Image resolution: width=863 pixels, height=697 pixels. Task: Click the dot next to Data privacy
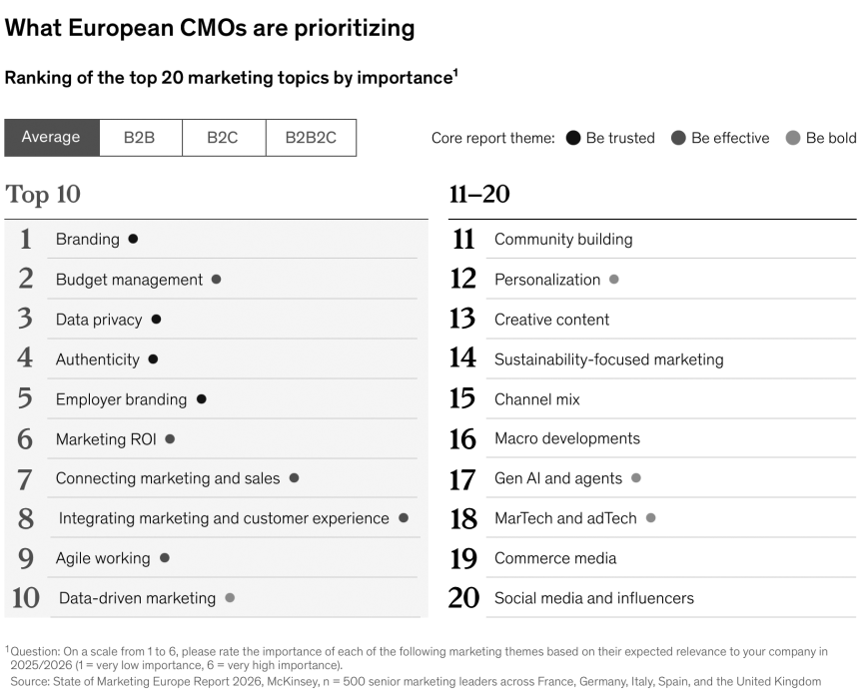point(156,320)
